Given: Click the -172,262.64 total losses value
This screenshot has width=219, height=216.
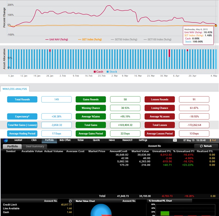Looking at the screenshot, I should [194, 125].
